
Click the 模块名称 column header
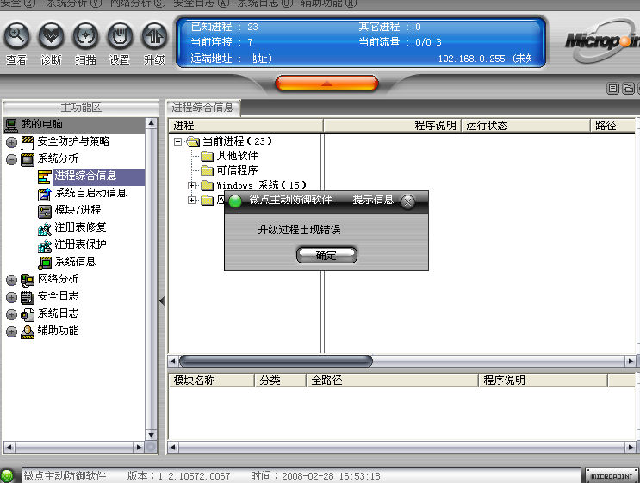pyautogui.click(x=211, y=381)
